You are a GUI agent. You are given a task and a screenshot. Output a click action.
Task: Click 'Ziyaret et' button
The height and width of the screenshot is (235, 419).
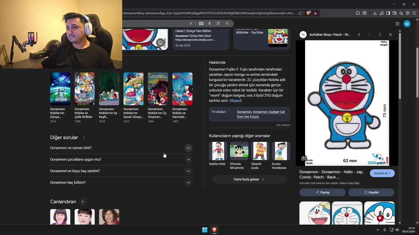click(x=382, y=173)
